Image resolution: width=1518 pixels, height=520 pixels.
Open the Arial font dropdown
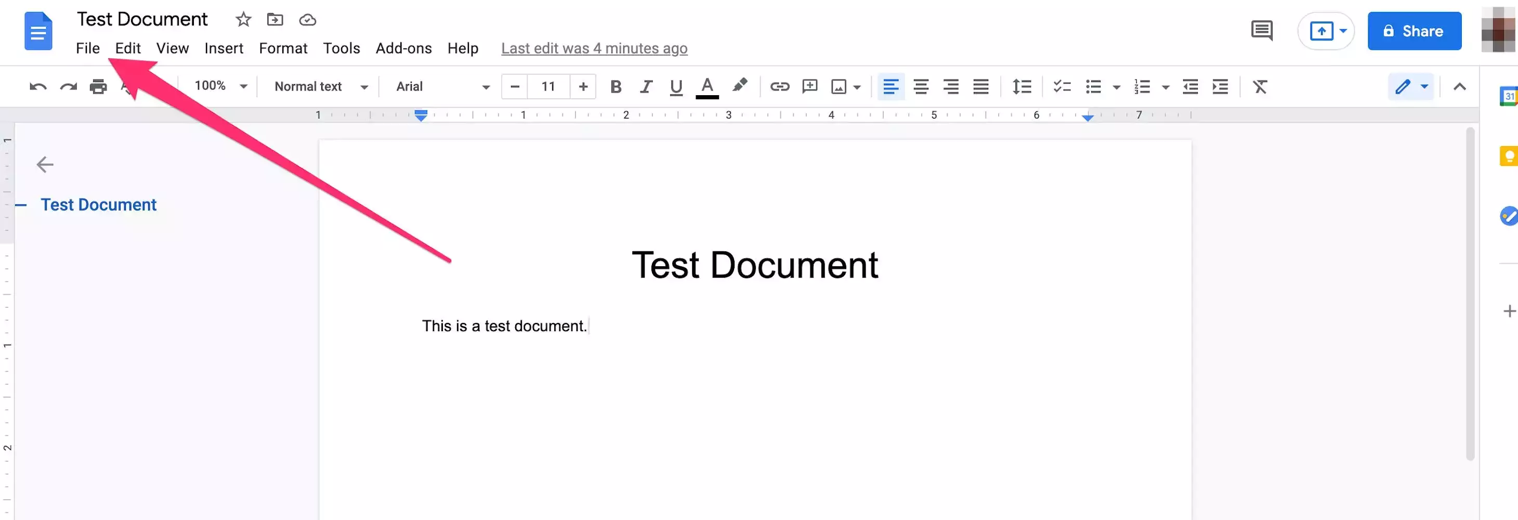click(x=442, y=87)
